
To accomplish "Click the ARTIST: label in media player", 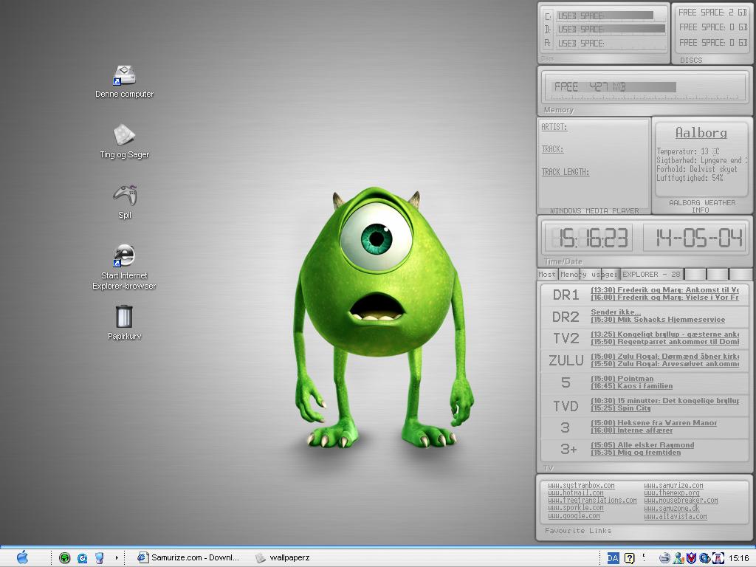I will 554,127.
